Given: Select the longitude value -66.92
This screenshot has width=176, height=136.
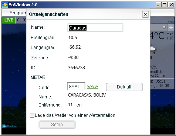Looking at the screenshot, I should click(74, 47).
